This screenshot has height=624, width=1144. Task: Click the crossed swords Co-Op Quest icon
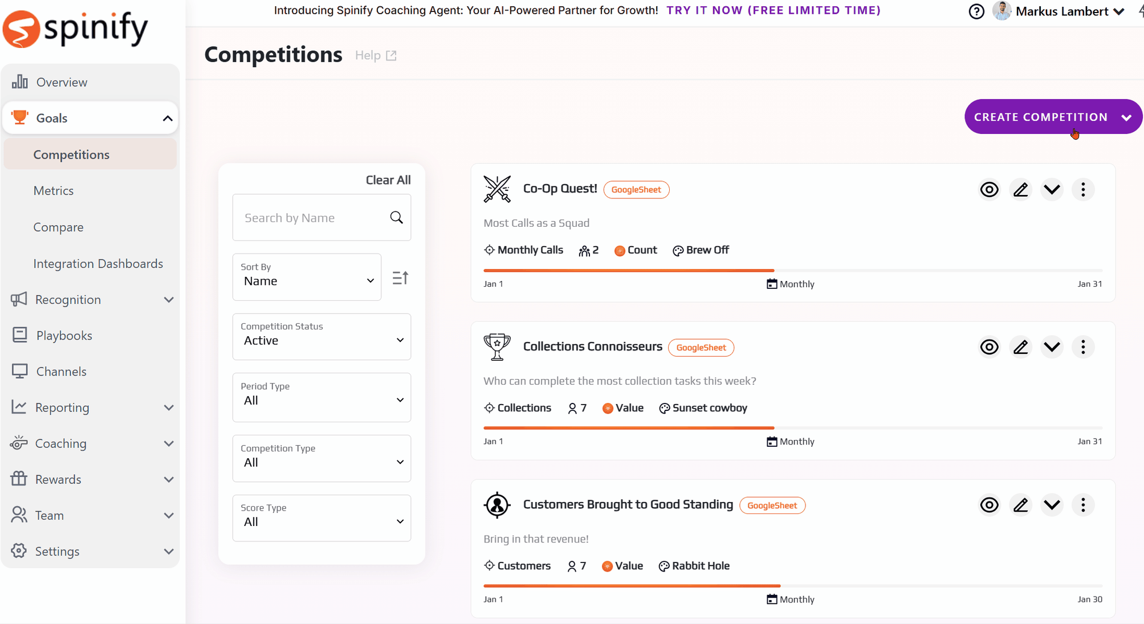pyautogui.click(x=497, y=189)
